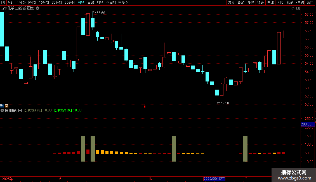
Task: Click the 57.69 high price label
Action: pyautogui.click(x=101, y=13)
